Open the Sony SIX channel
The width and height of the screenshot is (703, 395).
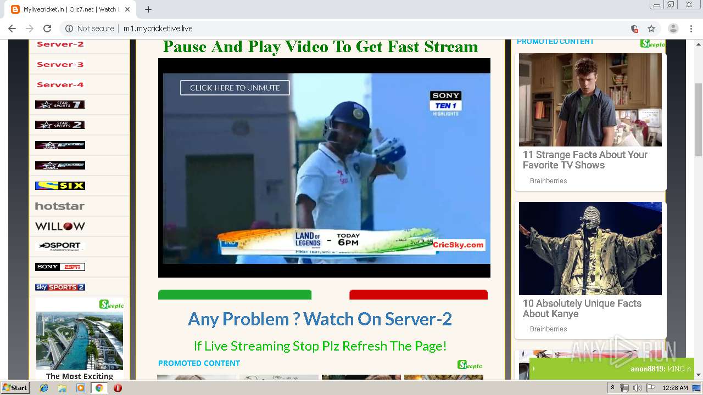60,185
